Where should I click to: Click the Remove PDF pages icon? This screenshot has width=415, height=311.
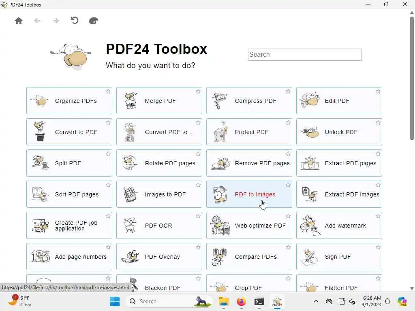pyautogui.click(x=220, y=164)
